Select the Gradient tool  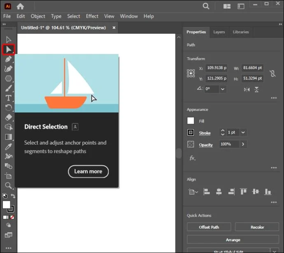[8, 137]
